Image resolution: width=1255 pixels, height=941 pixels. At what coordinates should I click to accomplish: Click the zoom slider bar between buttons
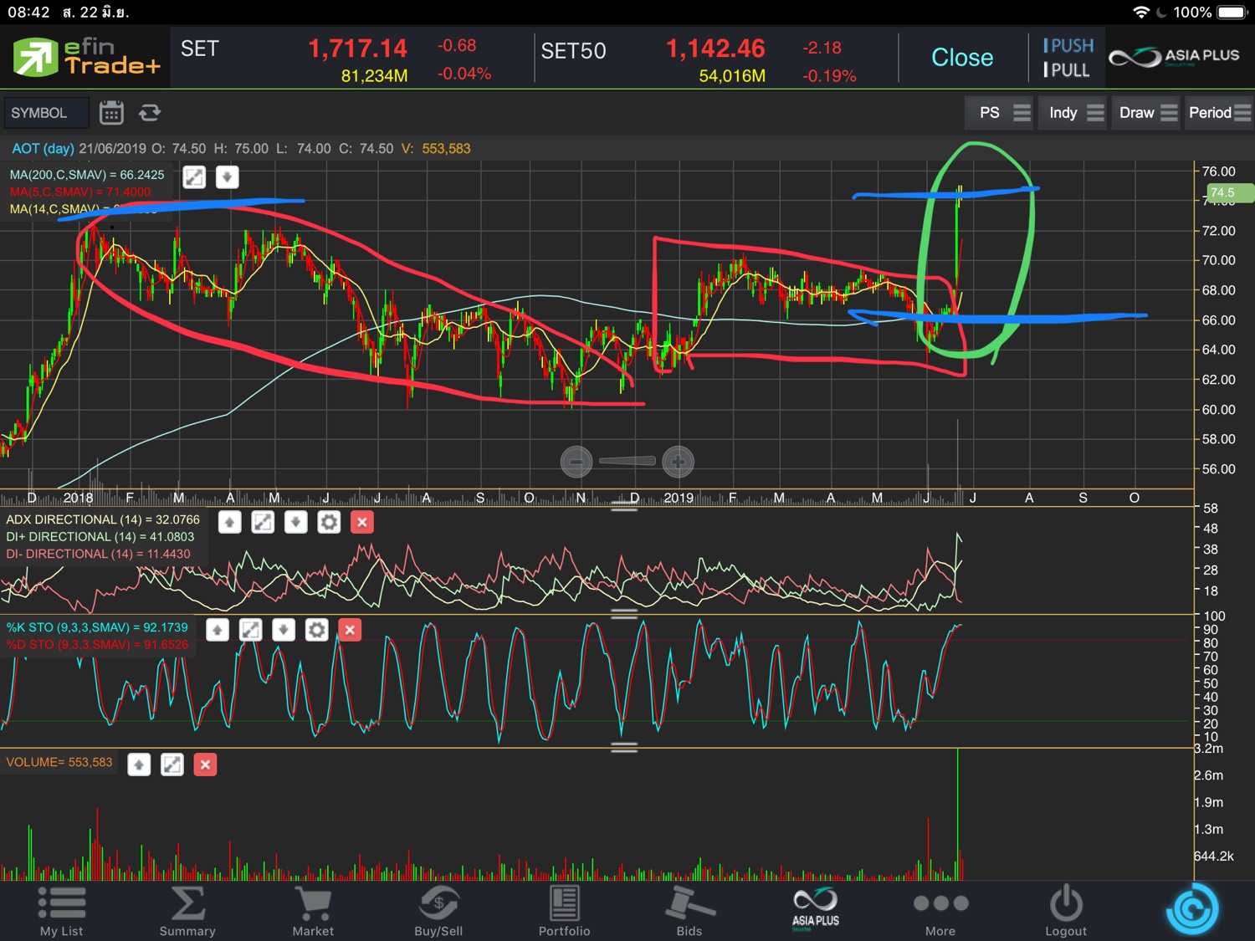tap(627, 461)
